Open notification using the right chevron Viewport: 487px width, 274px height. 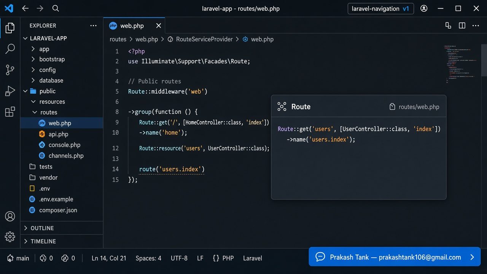click(472, 257)
